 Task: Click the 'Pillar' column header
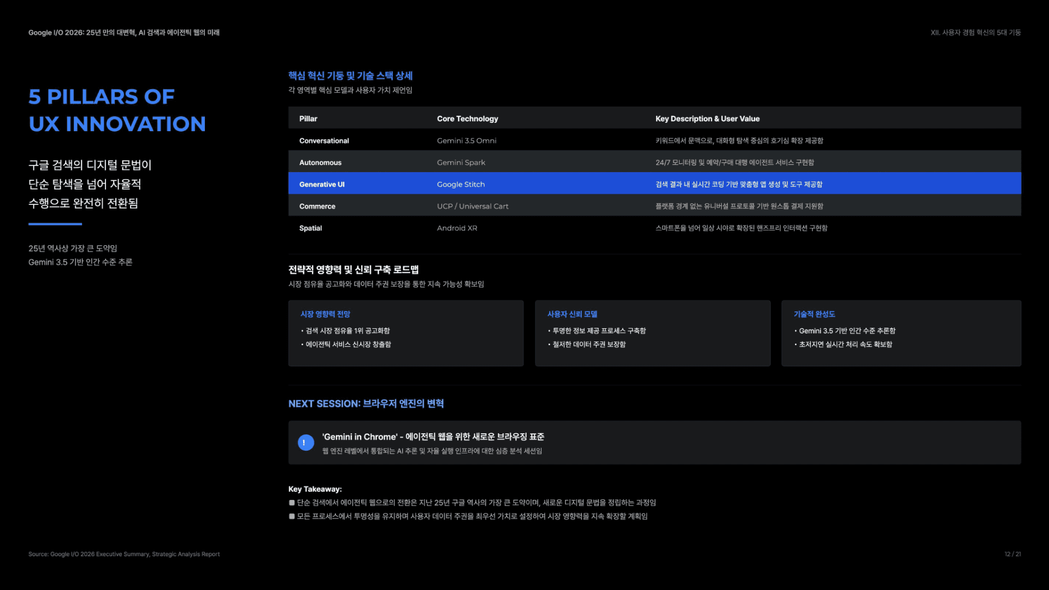point(308,119)
